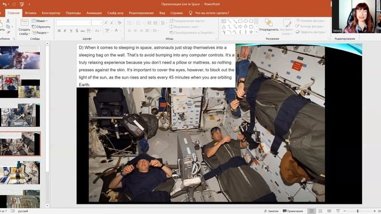Cut selection with the scissors icon
Screen dimensions: 381x214
8,21
